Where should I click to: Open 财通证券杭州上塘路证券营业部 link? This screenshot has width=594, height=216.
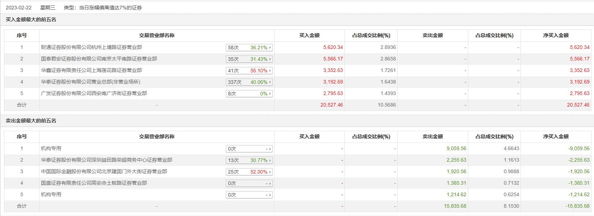point(91,47)
